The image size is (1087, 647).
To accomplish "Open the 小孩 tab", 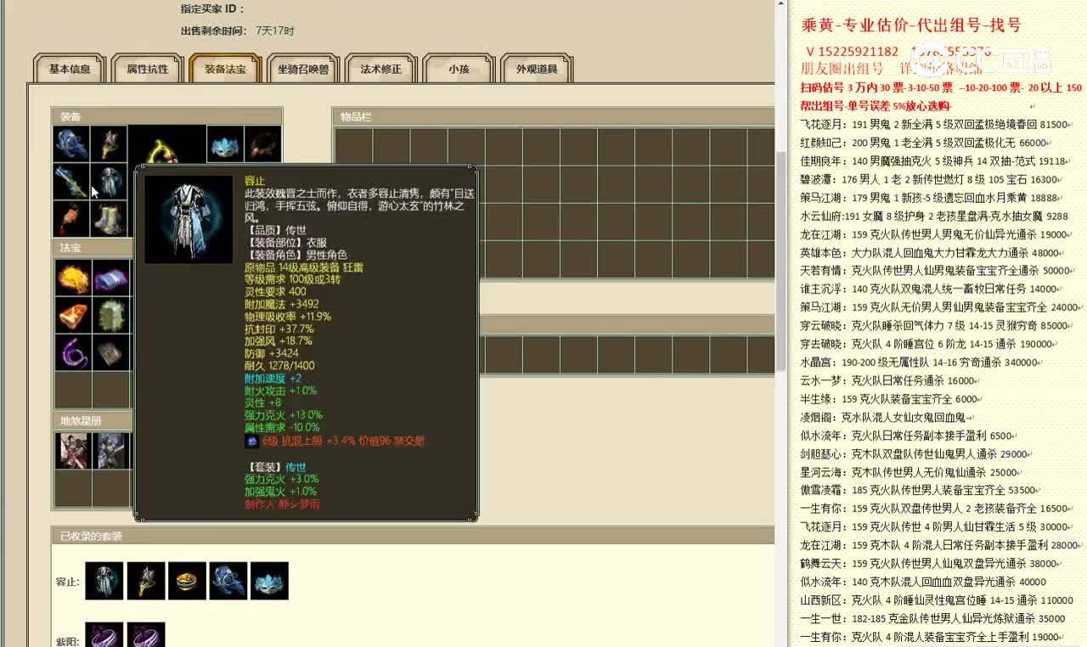I will (x=459, y=69).
